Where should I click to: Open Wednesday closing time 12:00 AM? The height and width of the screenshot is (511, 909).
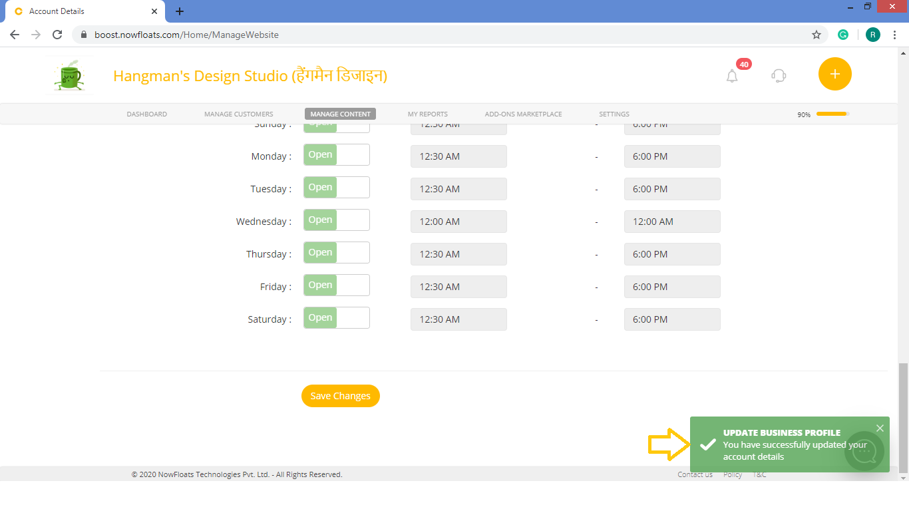(x=672, y=222)
